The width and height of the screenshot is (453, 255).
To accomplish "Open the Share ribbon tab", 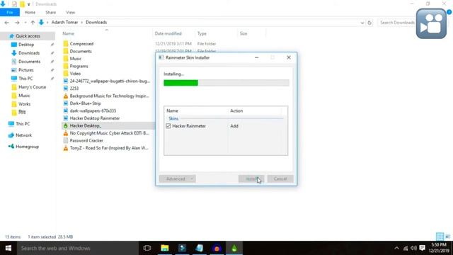I will (x=50, y=13).
